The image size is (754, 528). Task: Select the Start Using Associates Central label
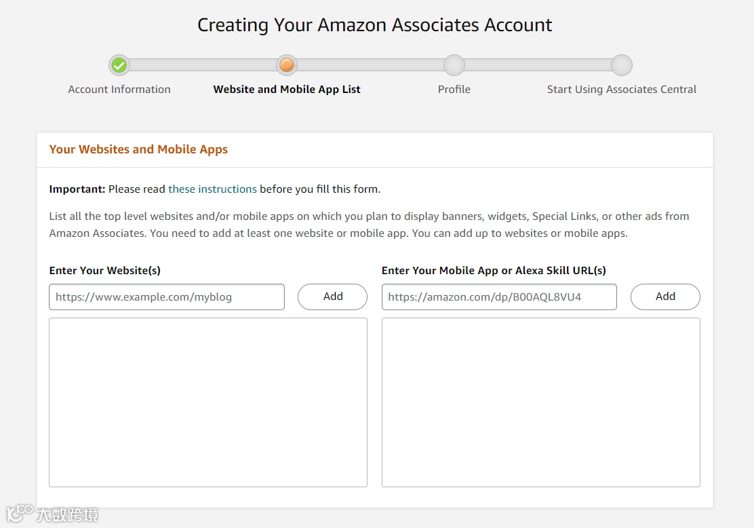(621, 89)
